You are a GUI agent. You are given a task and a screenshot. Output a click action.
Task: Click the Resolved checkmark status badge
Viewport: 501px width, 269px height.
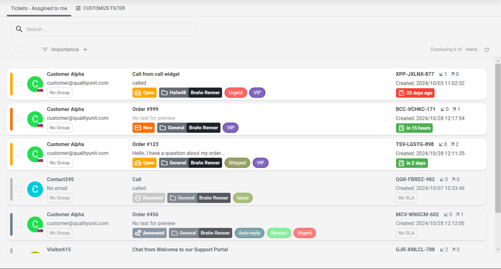coord(149,198)
